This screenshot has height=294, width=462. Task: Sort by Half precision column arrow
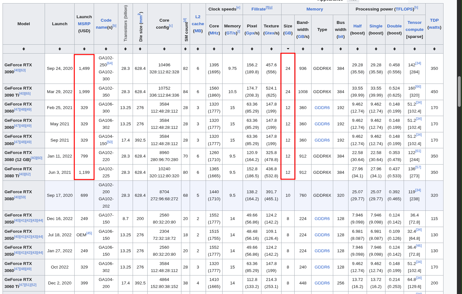click(357, 49)
